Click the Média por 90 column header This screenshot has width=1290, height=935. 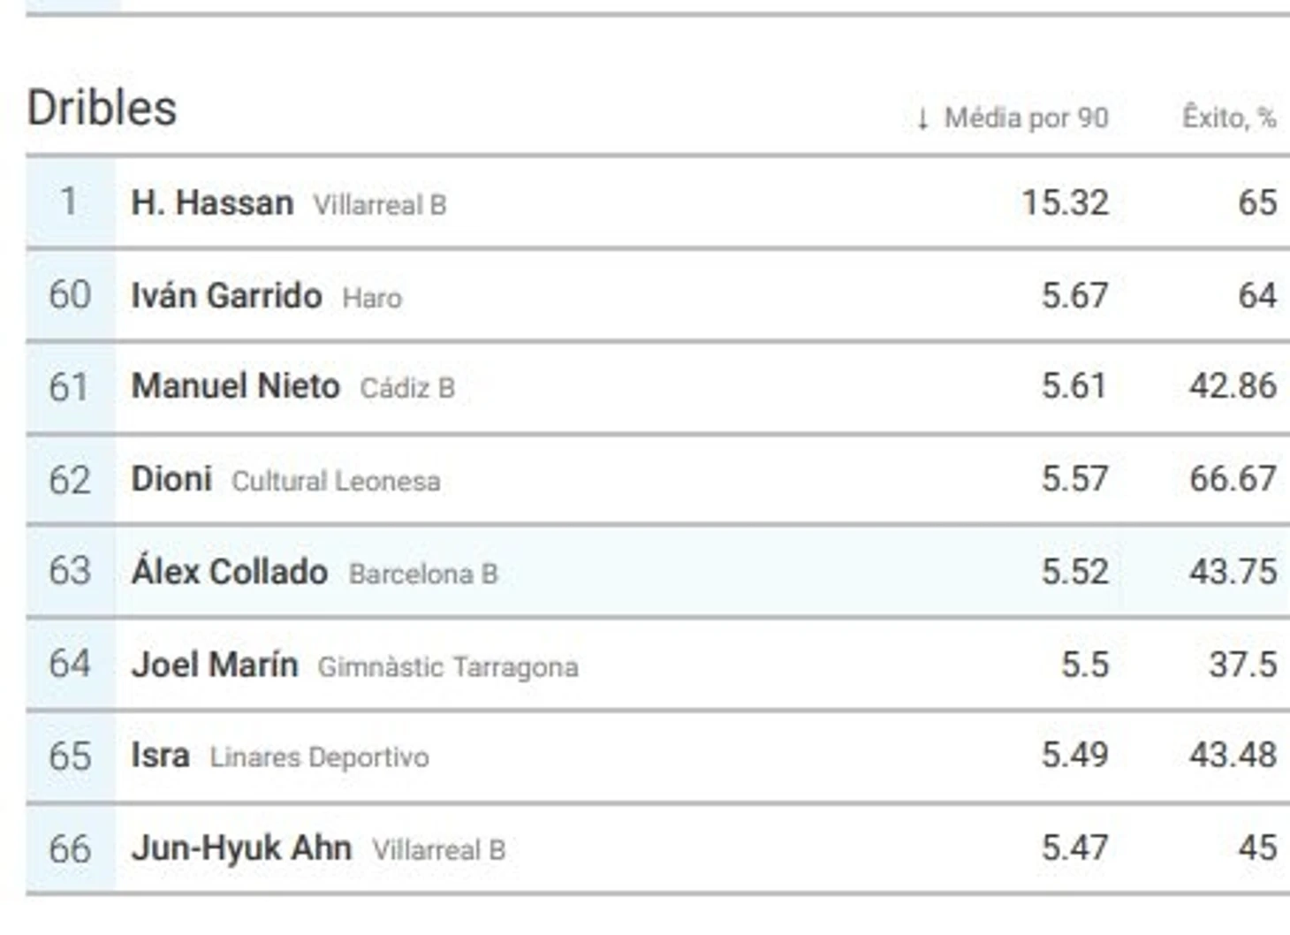click(1026, 118)
